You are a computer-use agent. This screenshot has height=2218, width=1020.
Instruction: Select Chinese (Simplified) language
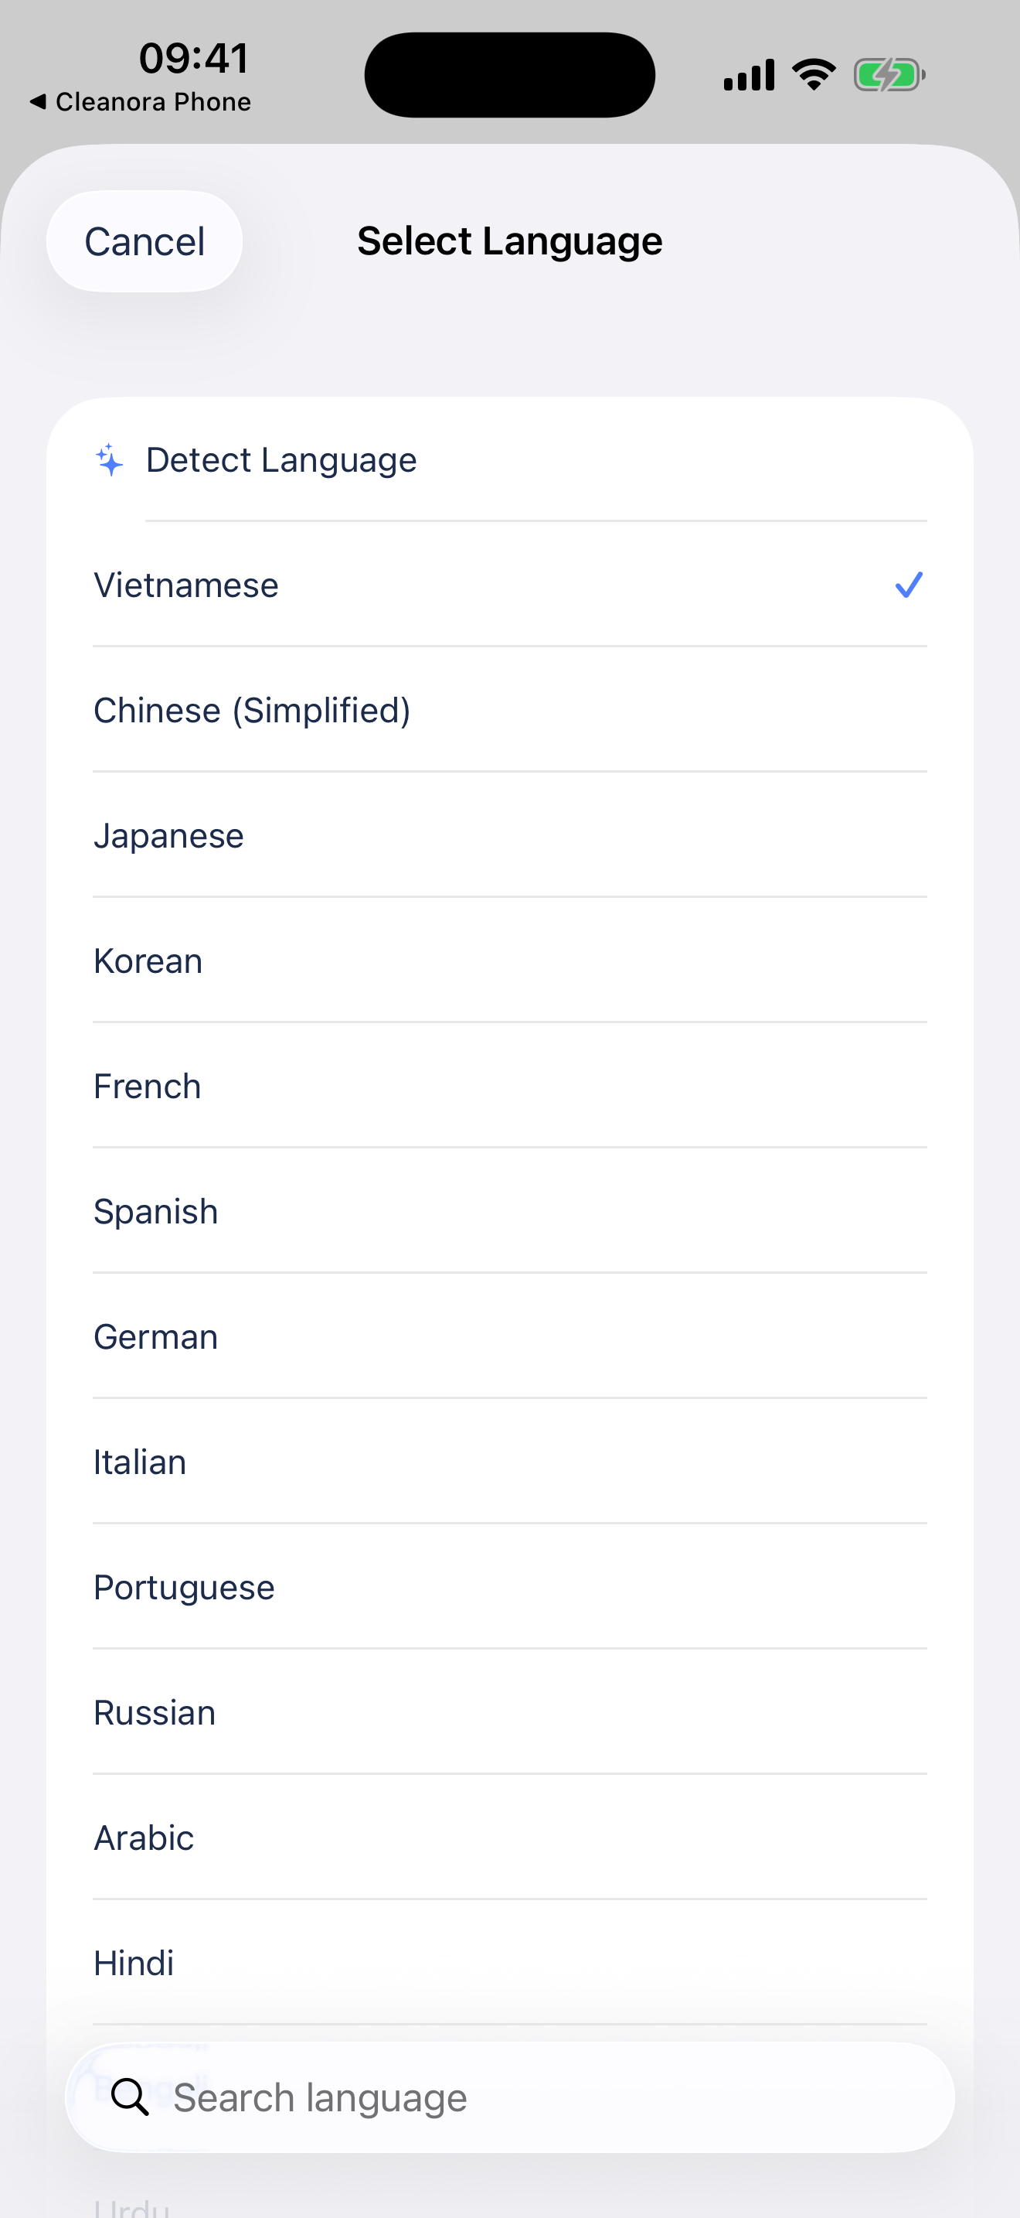click(x=510, y=711)
